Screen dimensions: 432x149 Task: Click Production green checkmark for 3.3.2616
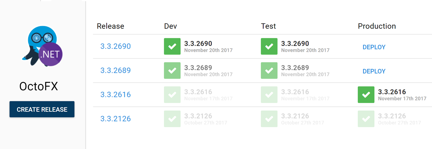pyautogui.click(x=366, y=95)
